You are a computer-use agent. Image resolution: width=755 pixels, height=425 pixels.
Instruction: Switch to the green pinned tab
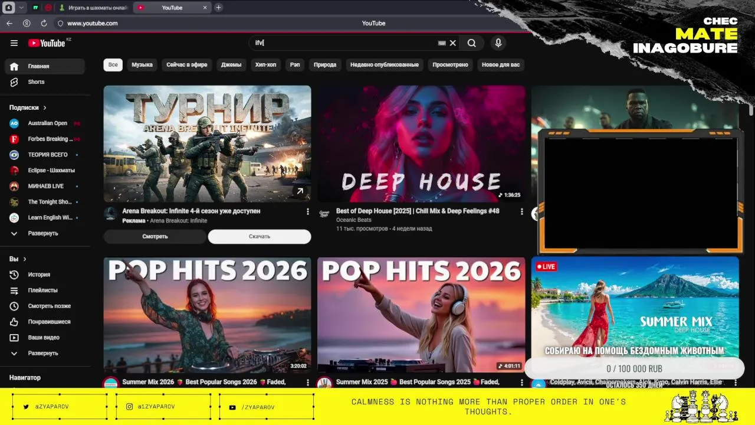[35, 8]
